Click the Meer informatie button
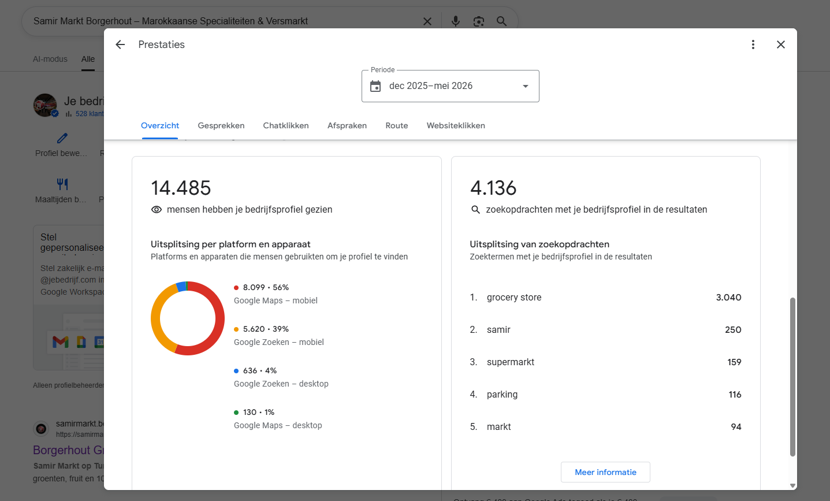This screenshot has height=501, width=830. (x=605, y=472)
